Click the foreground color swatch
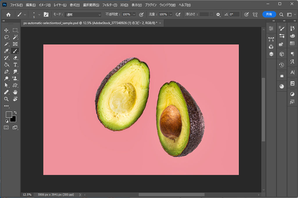The image size is (298, 198). 9,114
